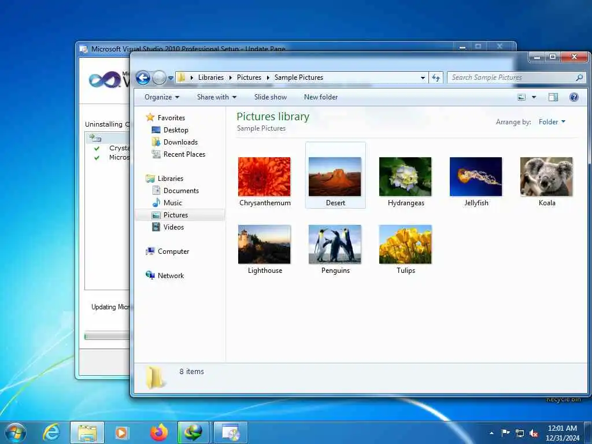Viewport: 592px width, 444px height.
Task: Open the Share with menu
Action: 217,97
